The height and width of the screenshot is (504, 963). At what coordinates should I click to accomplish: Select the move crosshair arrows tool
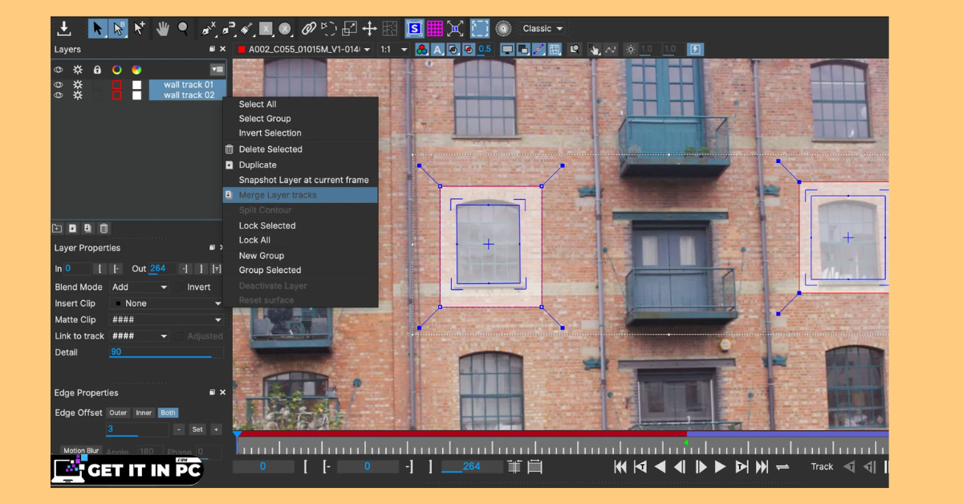click(369, 29)
